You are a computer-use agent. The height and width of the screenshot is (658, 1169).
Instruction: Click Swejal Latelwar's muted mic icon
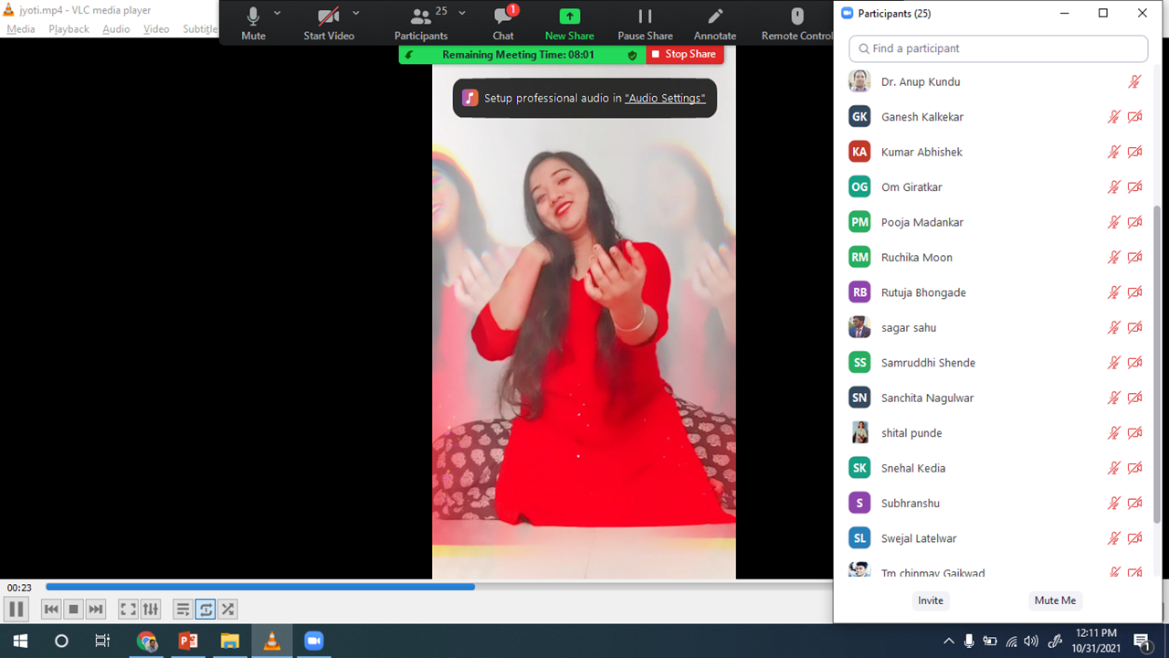coord(1113,538)
